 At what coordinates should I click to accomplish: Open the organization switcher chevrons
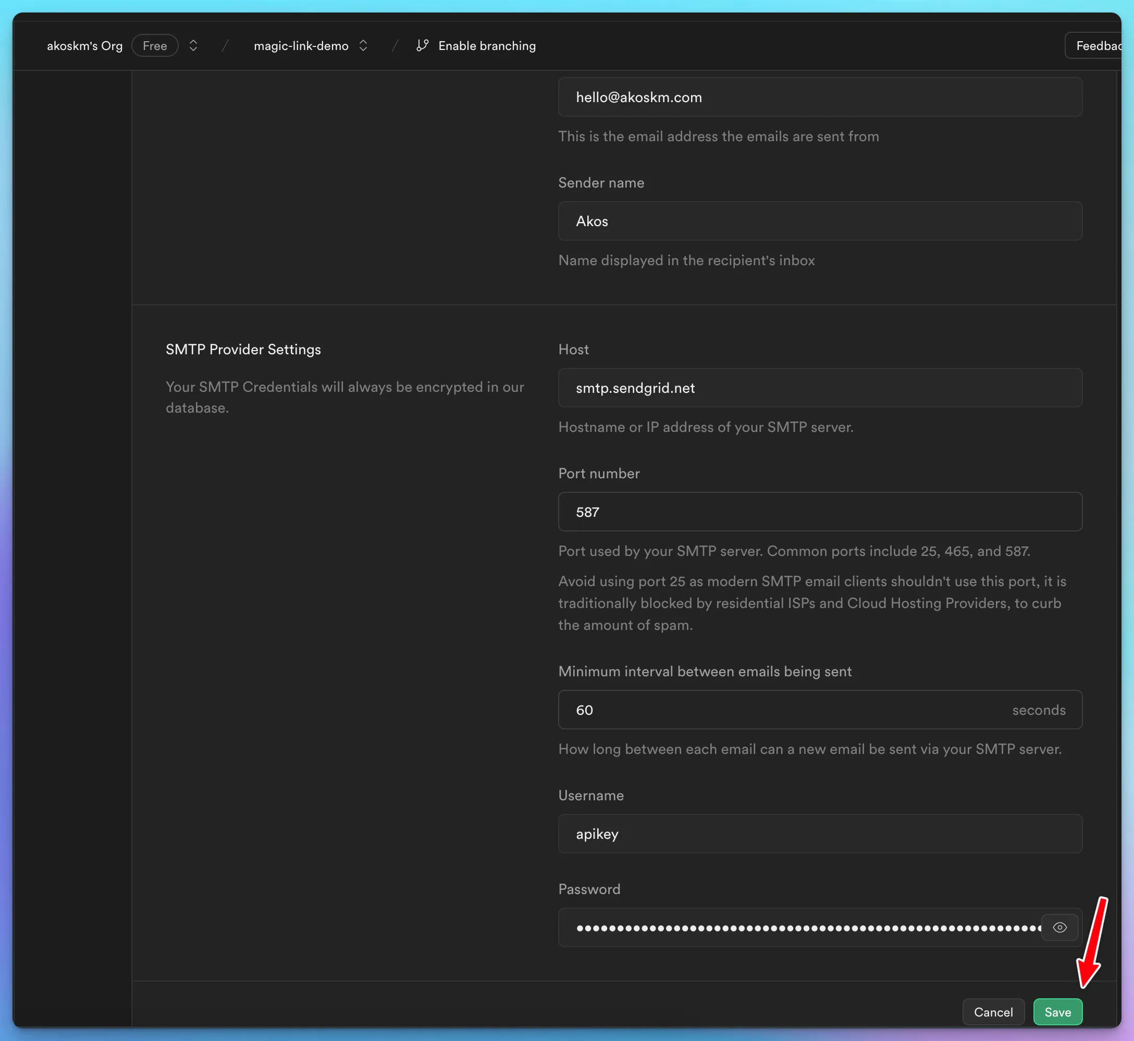pos(193,46)
